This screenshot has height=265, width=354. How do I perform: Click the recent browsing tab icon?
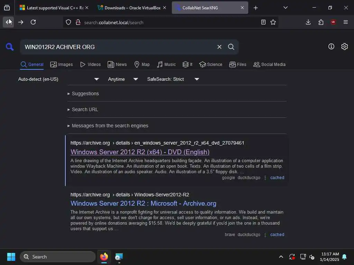click(7, 8)
